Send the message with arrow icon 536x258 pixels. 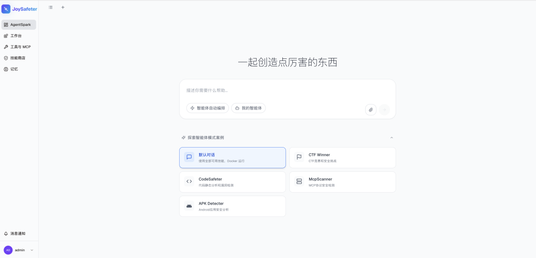(384, 109)
